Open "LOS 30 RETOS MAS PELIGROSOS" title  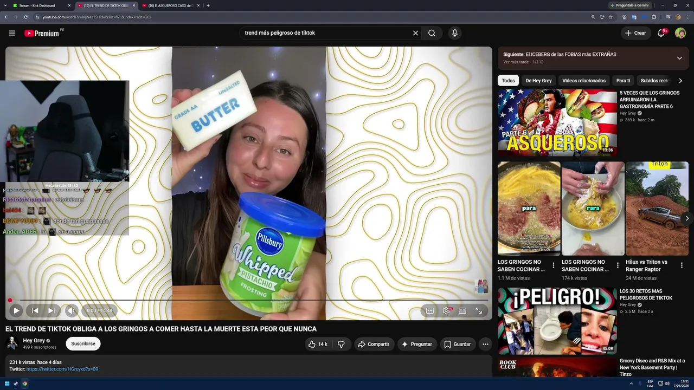pos(646,295)
